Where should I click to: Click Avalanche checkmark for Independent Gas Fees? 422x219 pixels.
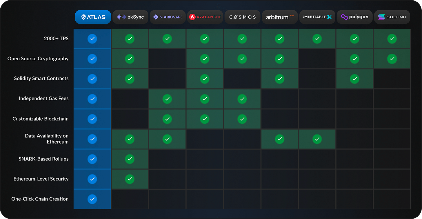(x=205, y=99)
